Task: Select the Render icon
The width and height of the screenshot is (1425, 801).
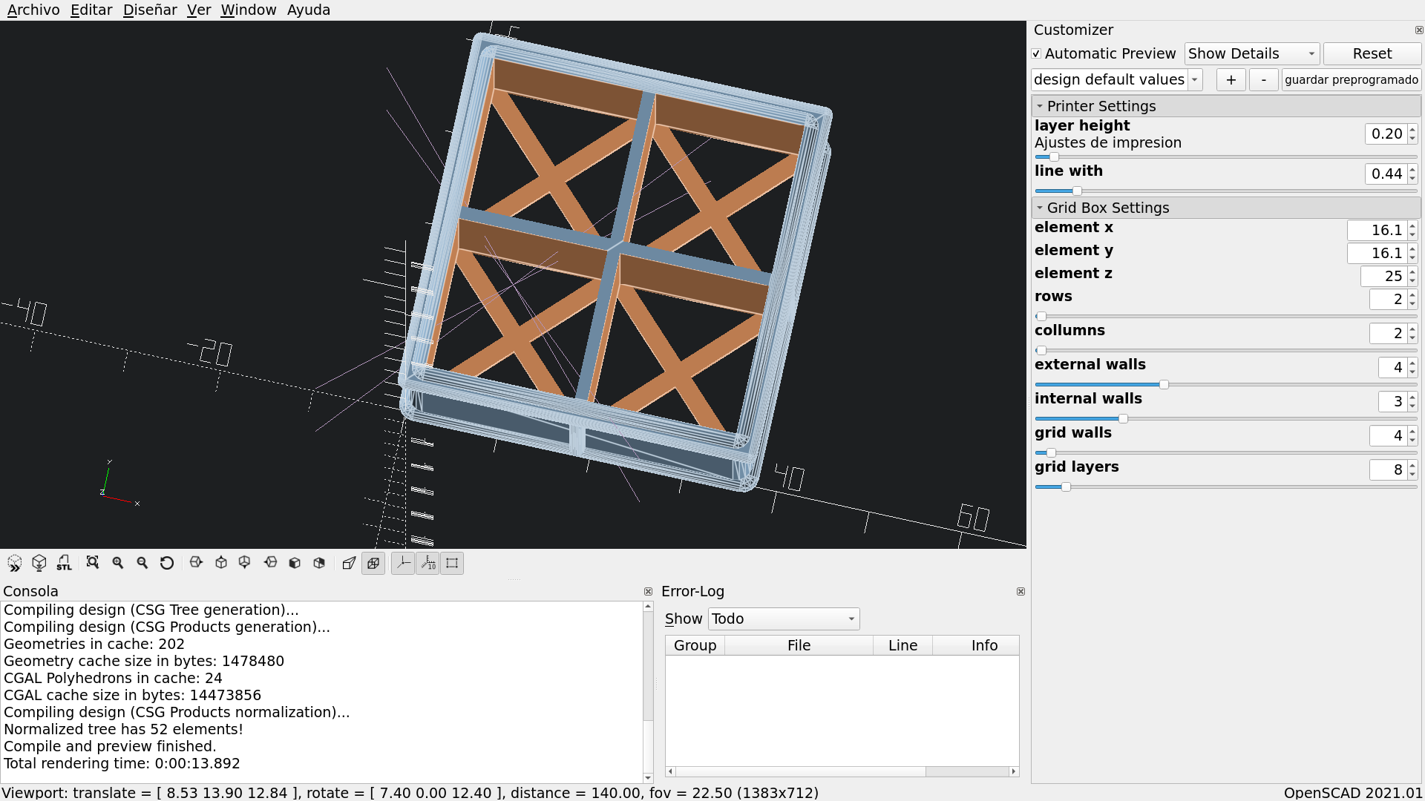Action: [x=39, y=563]
